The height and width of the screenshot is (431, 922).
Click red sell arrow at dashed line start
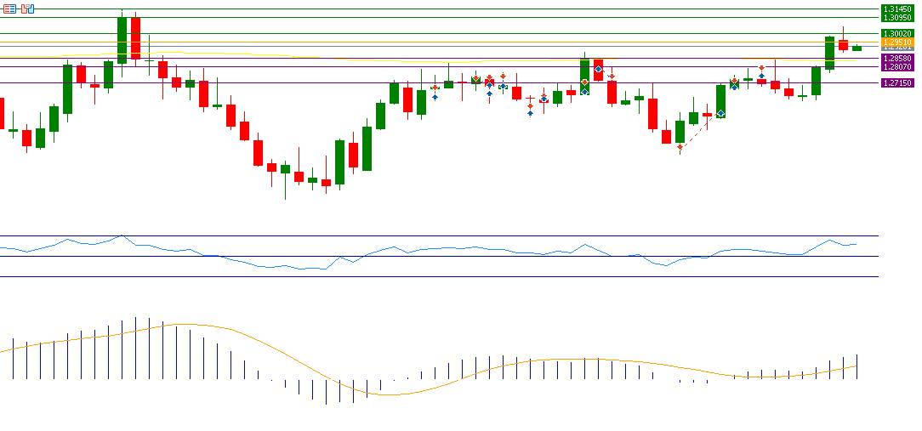point(680,148)
